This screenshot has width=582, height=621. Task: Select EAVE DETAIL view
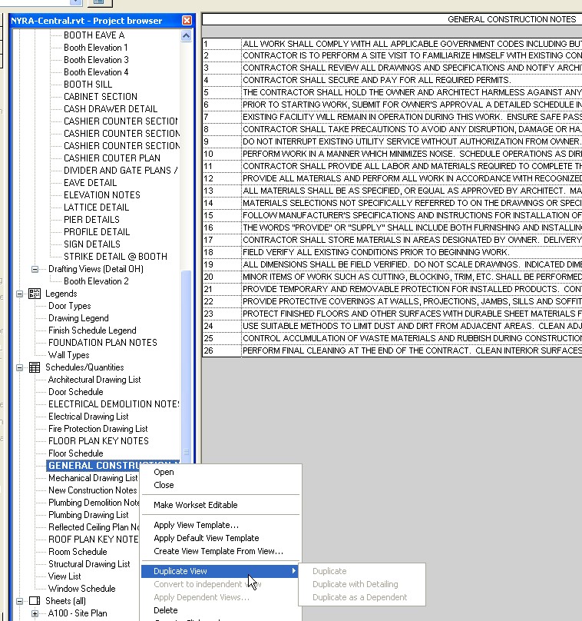pyautogui.click(x=90, y=183)
